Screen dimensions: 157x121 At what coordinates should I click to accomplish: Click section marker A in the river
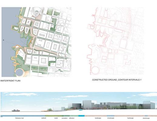click(3, 40)
